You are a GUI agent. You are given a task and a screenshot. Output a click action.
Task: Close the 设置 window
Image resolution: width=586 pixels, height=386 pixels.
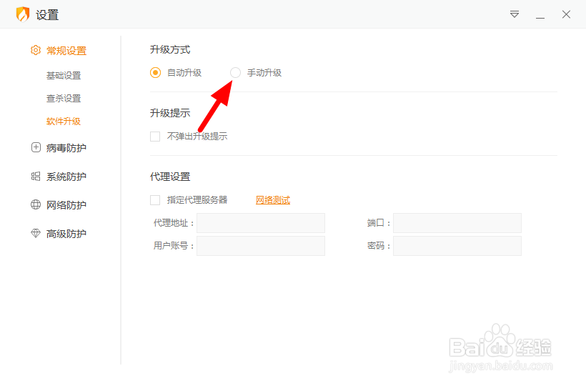tap(566, 14)
